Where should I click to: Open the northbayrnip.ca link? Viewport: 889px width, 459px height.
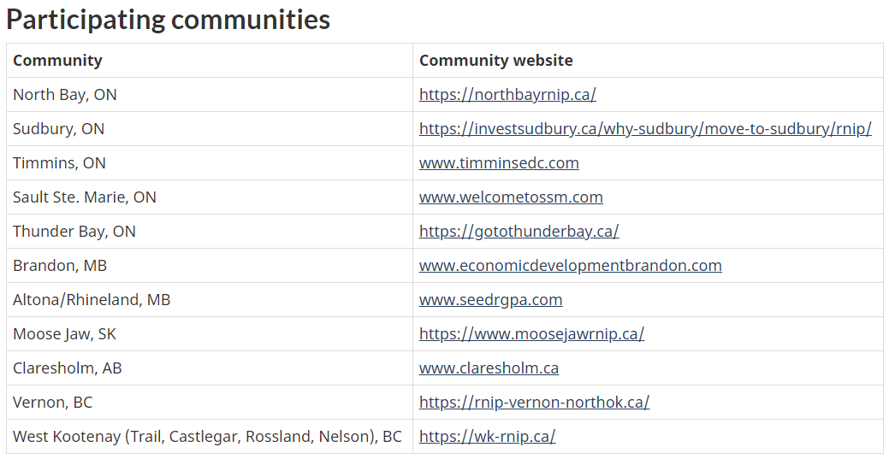pyautogui.click(x=507, y=95)
